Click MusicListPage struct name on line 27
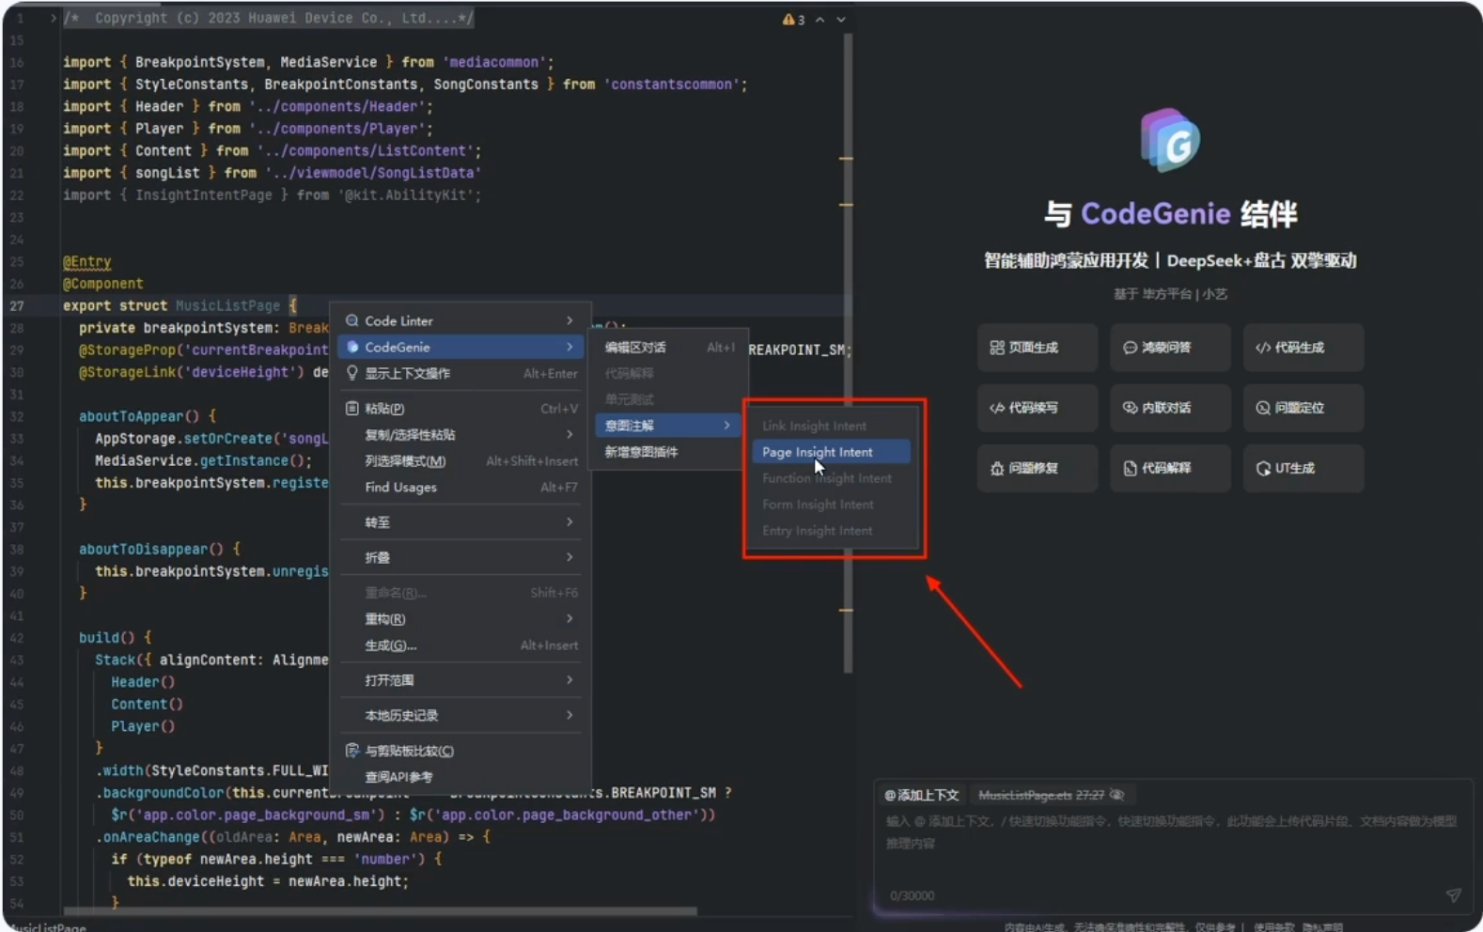Image resolution: width=1483 pixels, height=932 pixels. pos(227,305)
